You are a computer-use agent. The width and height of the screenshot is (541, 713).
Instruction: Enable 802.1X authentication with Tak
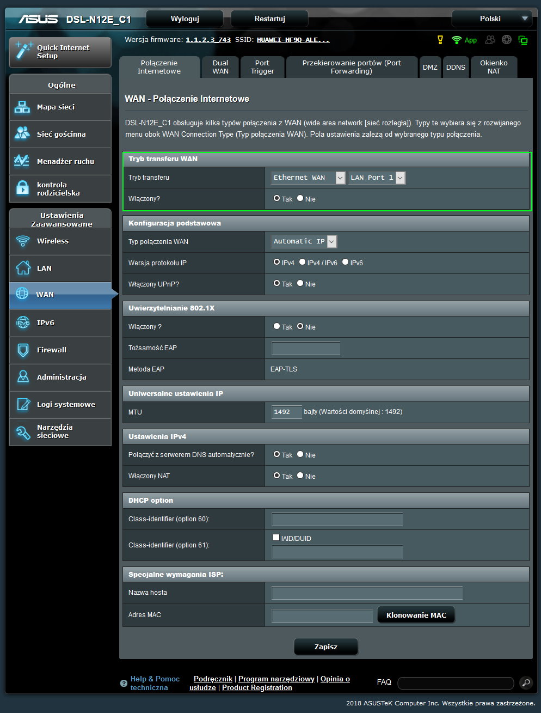click(x=276, y=326)
